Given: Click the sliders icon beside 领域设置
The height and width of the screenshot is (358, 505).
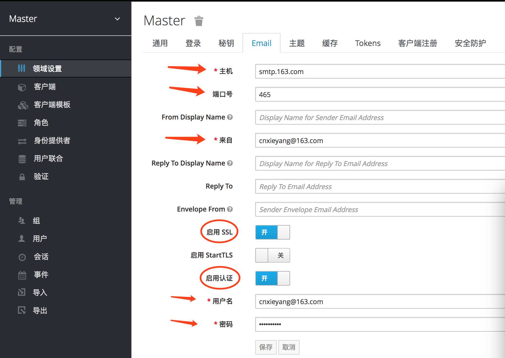Looking at the screenshot, I should [22, 68].
